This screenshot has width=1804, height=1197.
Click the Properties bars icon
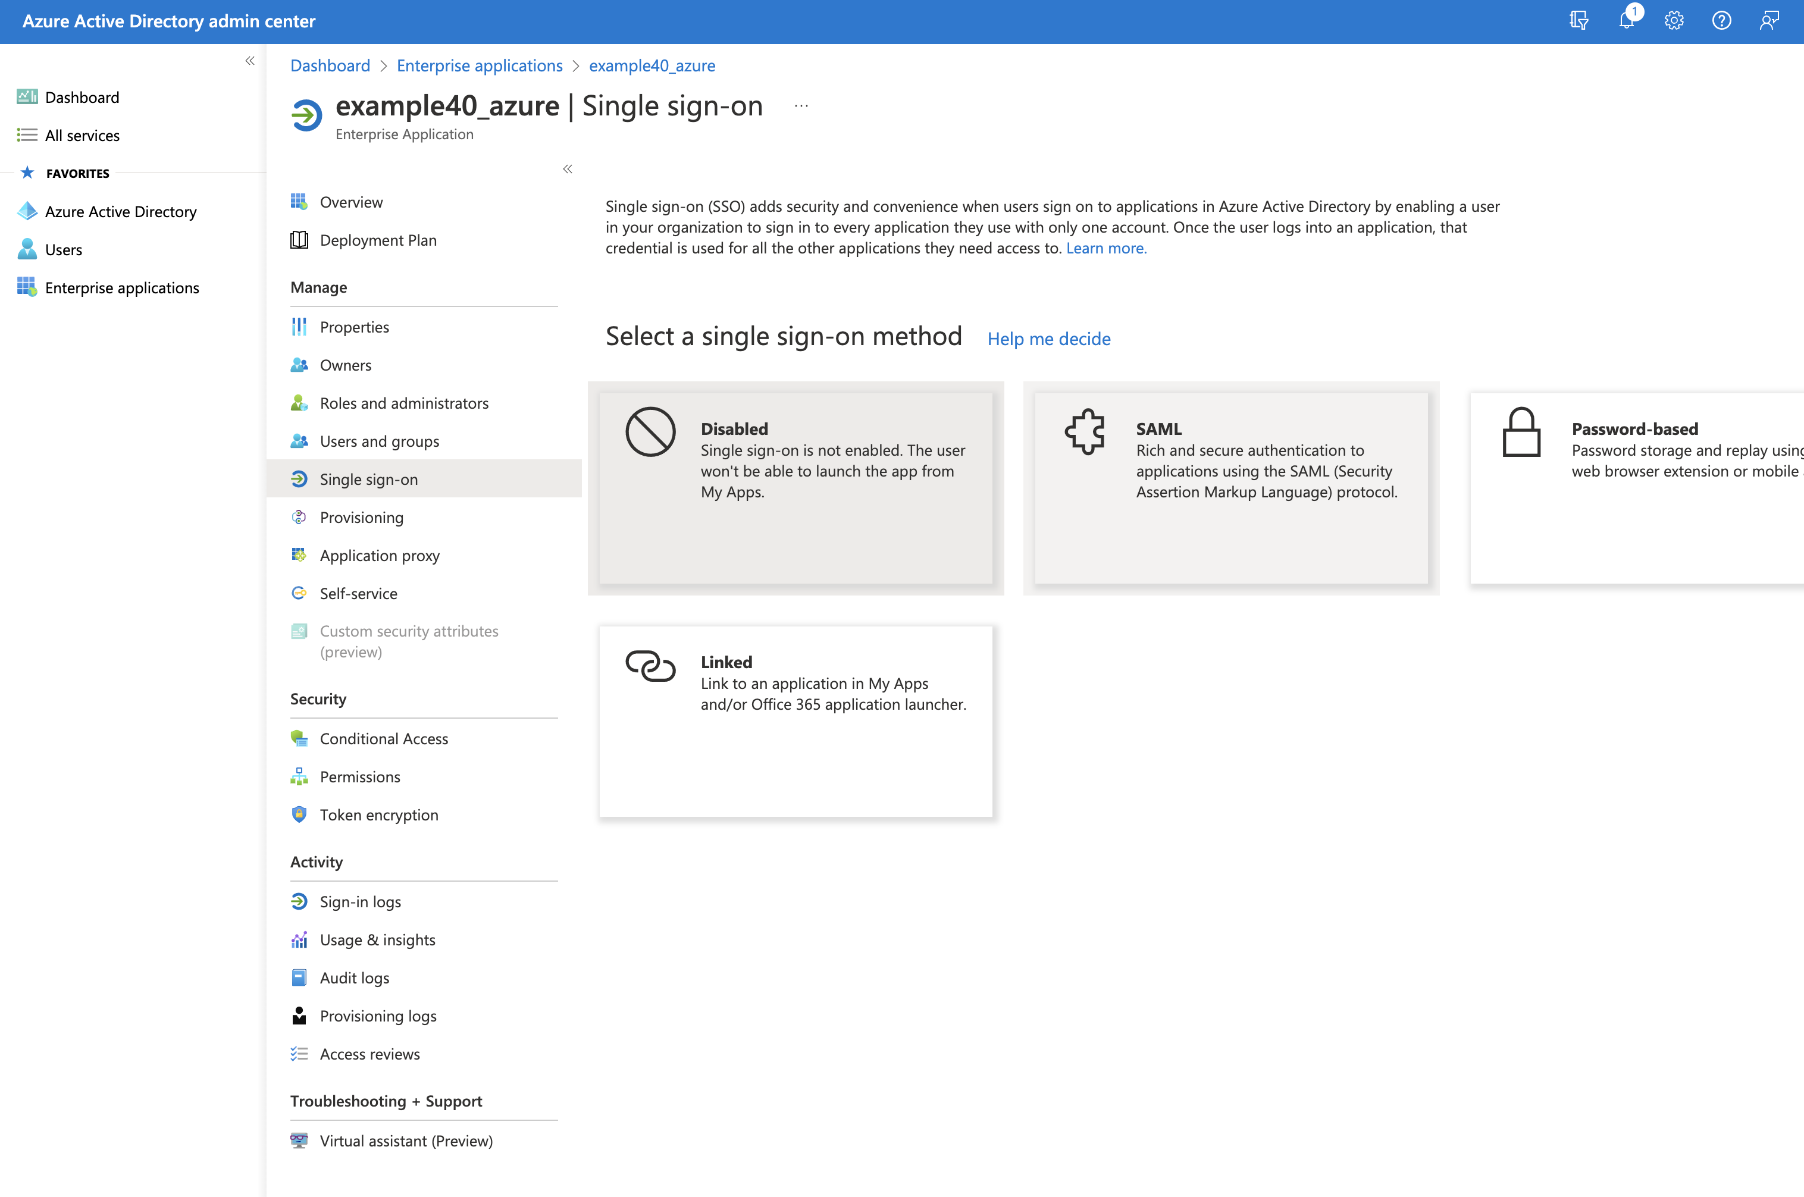click(x=299, y=327)
